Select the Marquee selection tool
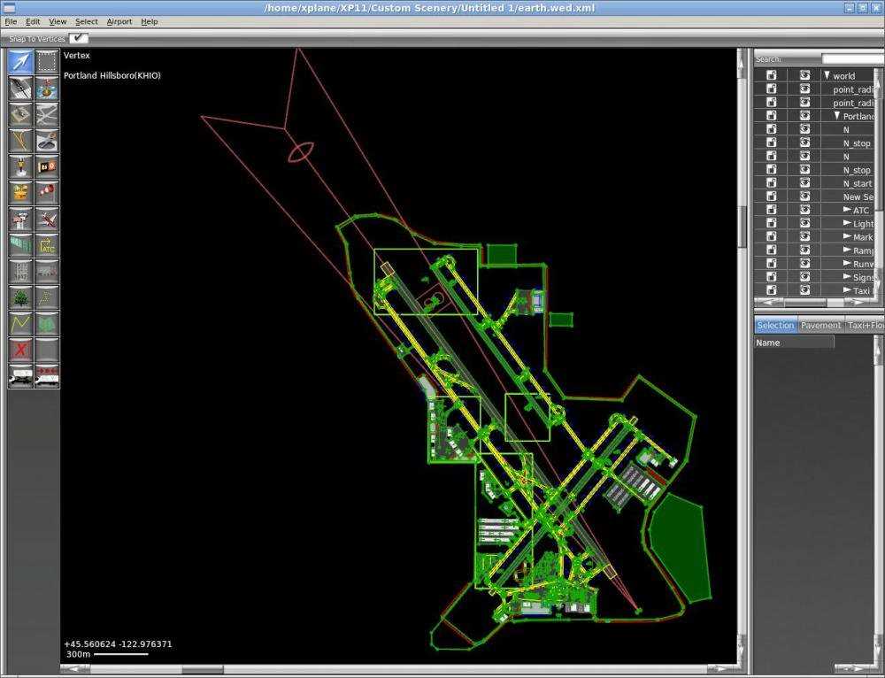The image size is (885, 678). pyautogui.click(x=47, y=62)
